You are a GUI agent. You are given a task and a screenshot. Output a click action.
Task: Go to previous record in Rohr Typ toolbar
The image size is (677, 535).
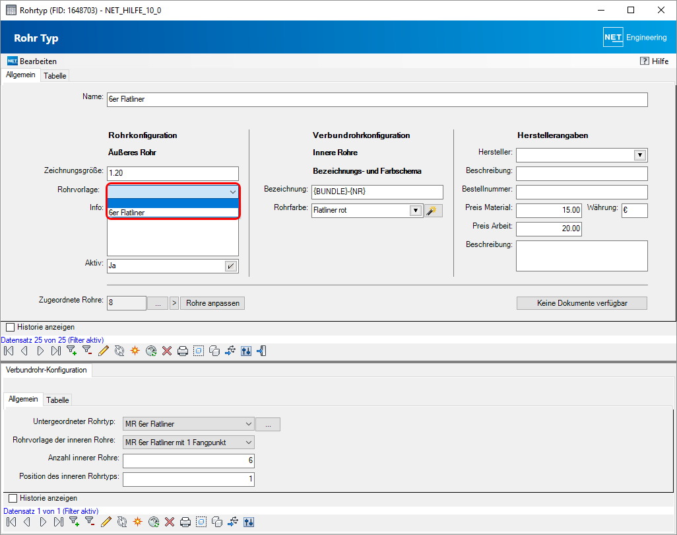click(24, 351)
